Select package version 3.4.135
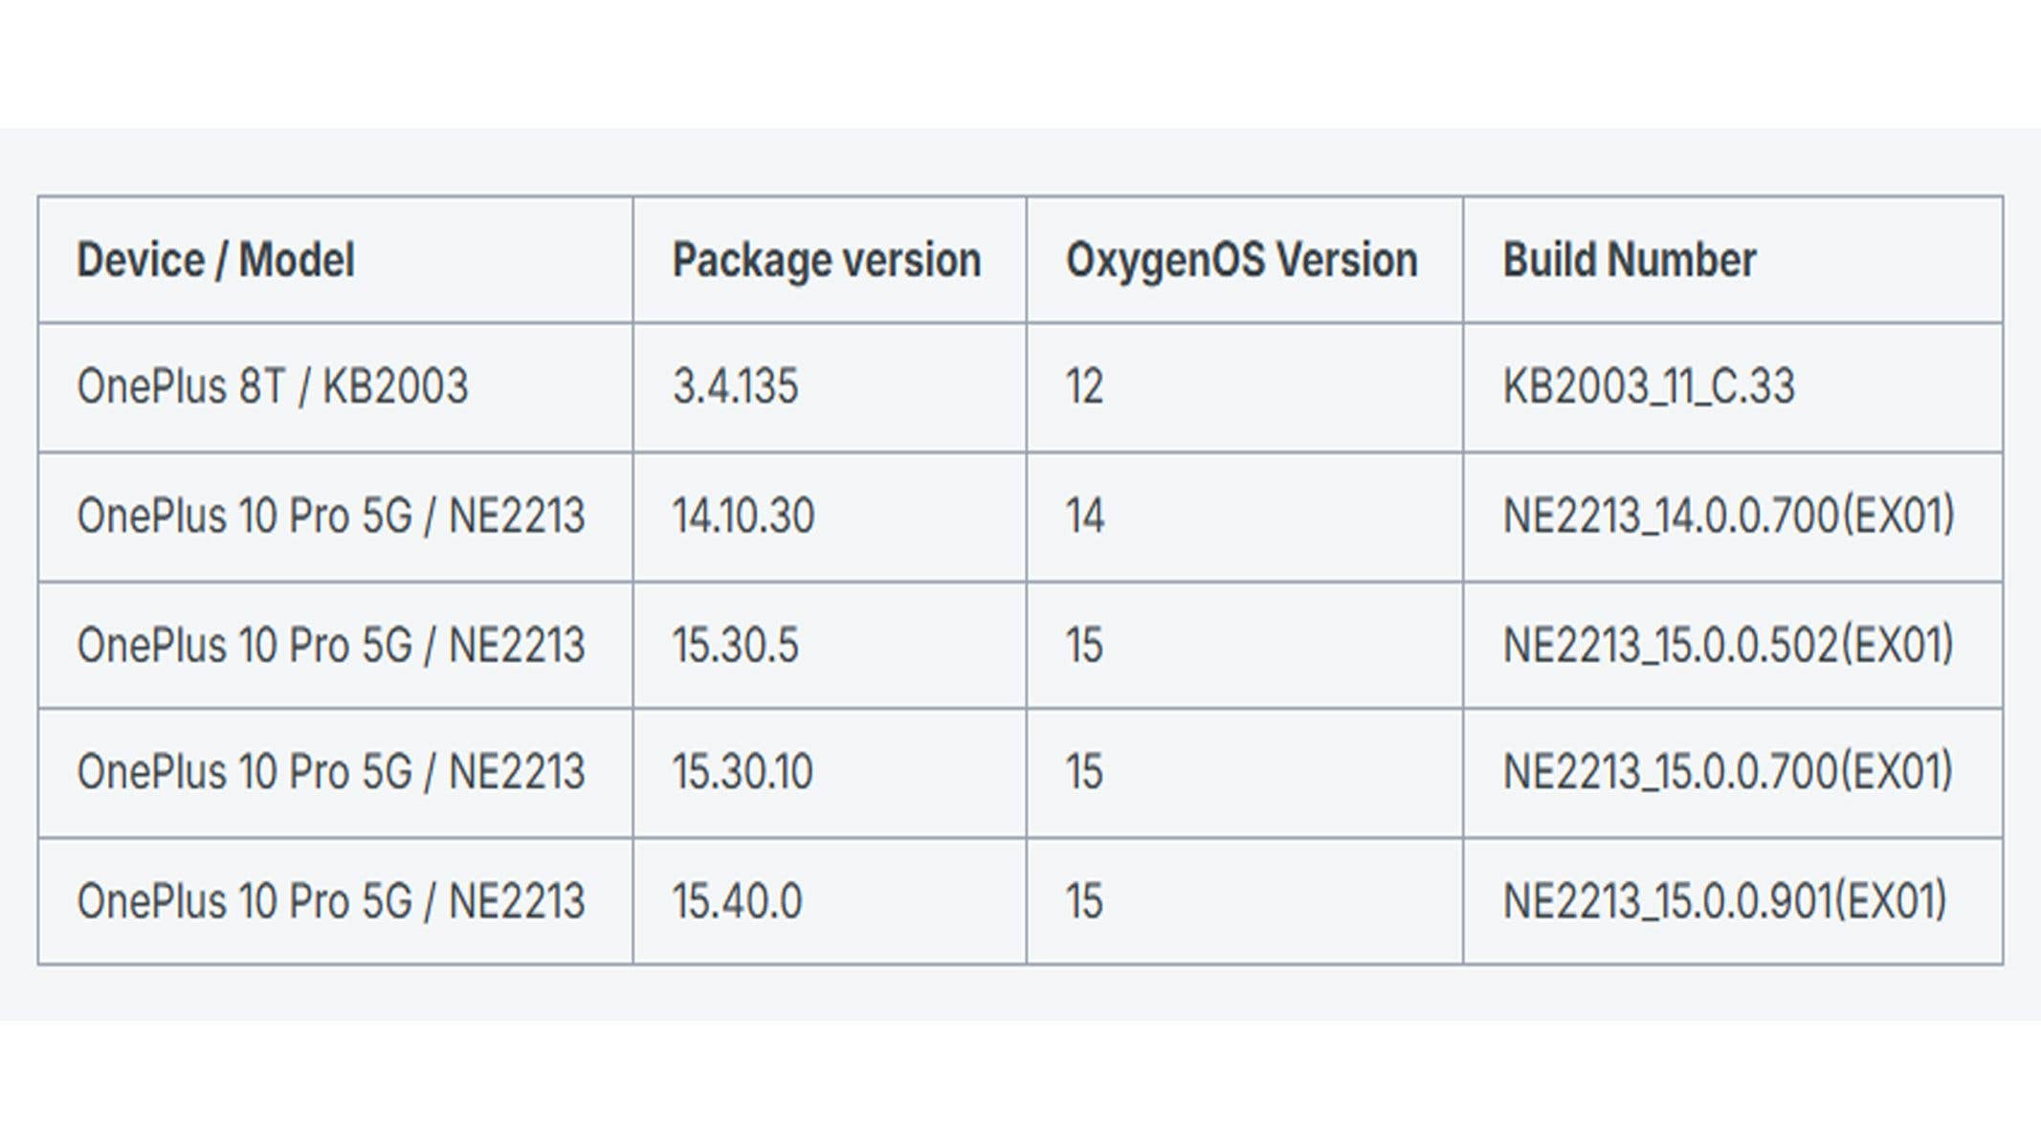This screenshot has width=2041, height=1148. click(x=735, y=387)
